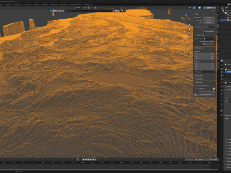Open the World properties tab icon
This screenshot has height=173, width=231.
point(221,82)
